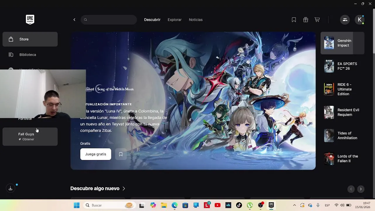Image resolution: width=375 pixels, height=211 pixels.
Task: Open TikTok from the taskbar
Action: click(239, 205)
